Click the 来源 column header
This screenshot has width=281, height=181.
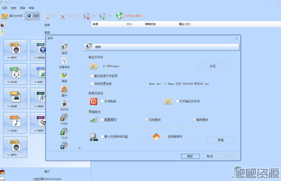[x=108, y=24]
